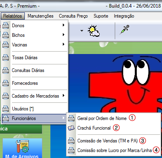The image size is (162, 158).
Task: Click the M. de Arquivos wrench icon
Action: click(x=22, y=146)
